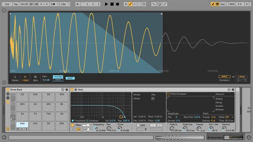Image resolution: width=253 pixels, height=142 pixels.
Task: Toggle Drum Rack Show Devices icon
Action: point(8,102)
